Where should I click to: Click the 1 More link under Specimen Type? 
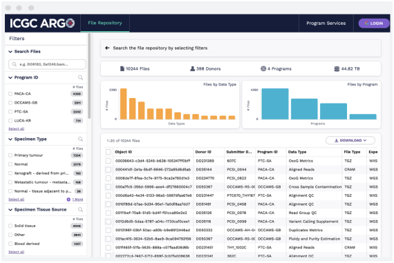coord(75,199)
